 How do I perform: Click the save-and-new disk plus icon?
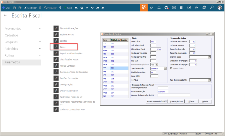[20, 8]
